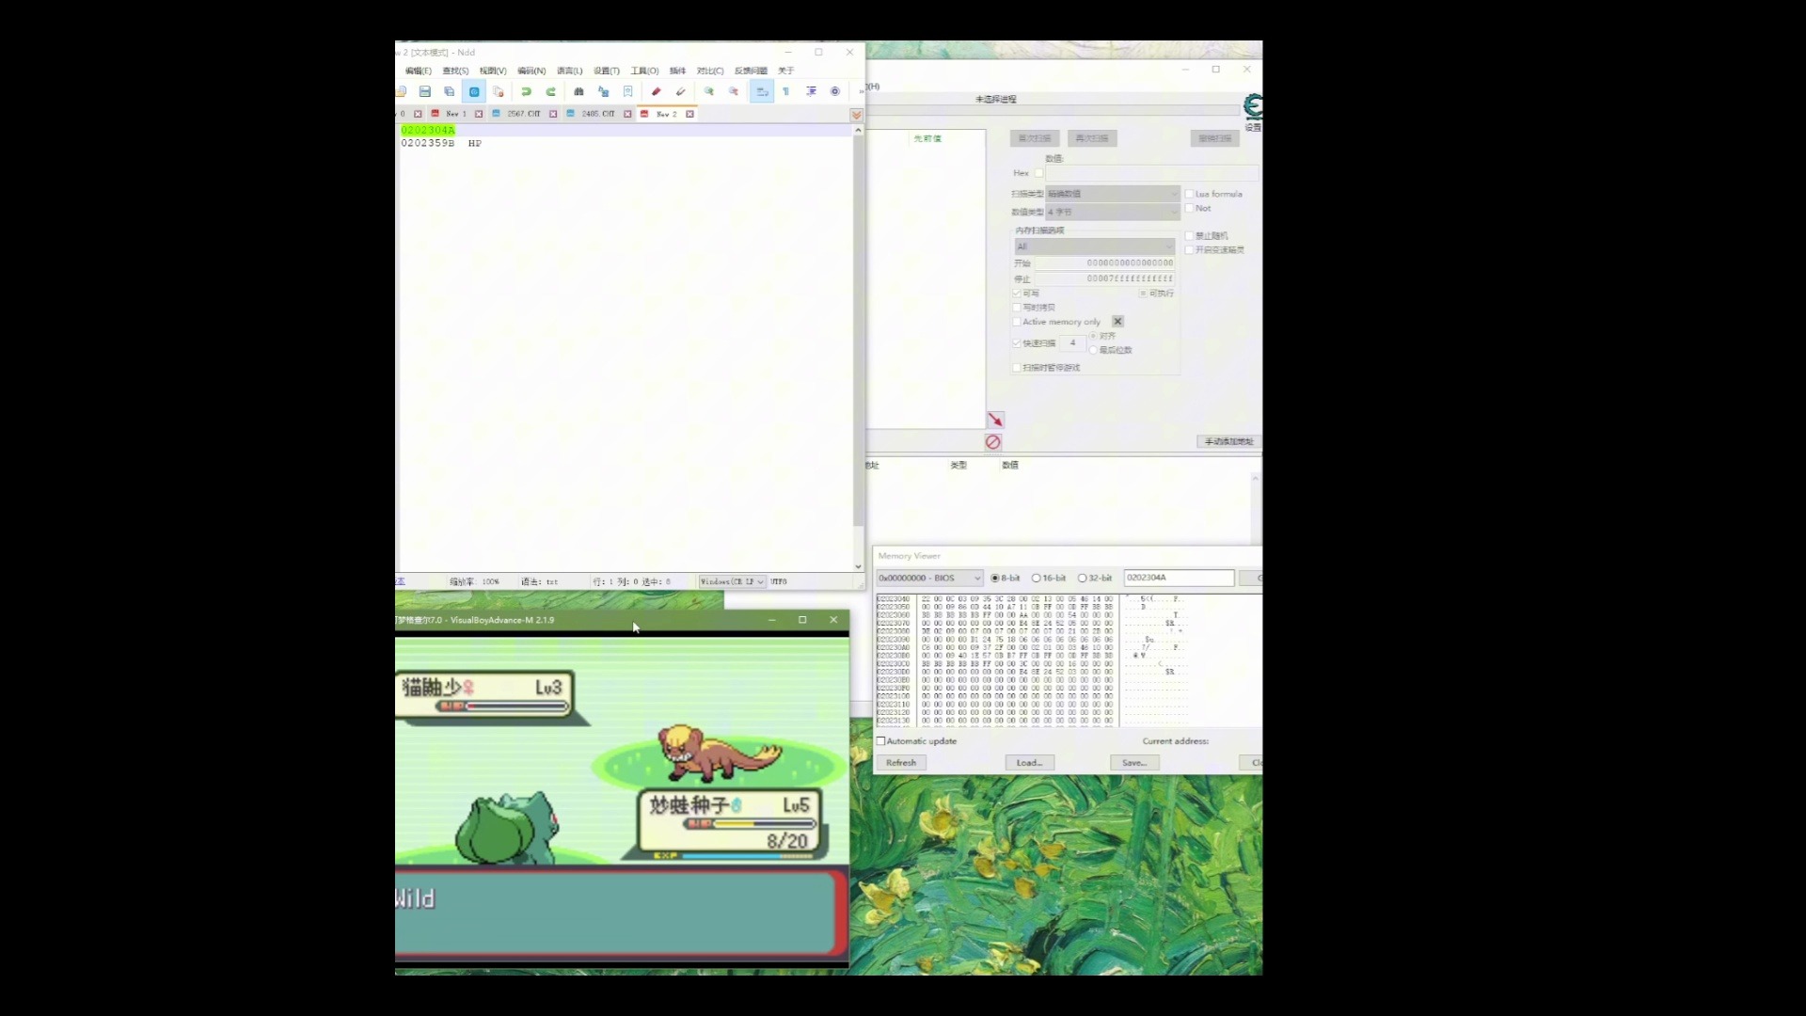Expand the Ndd tab list arrow

pyautogui.click(x=856, y=115)
